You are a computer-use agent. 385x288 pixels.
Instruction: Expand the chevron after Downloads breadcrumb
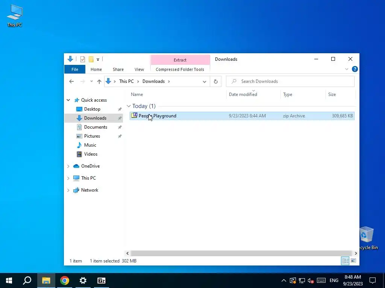pyautogui.click(x=169, y=81)
